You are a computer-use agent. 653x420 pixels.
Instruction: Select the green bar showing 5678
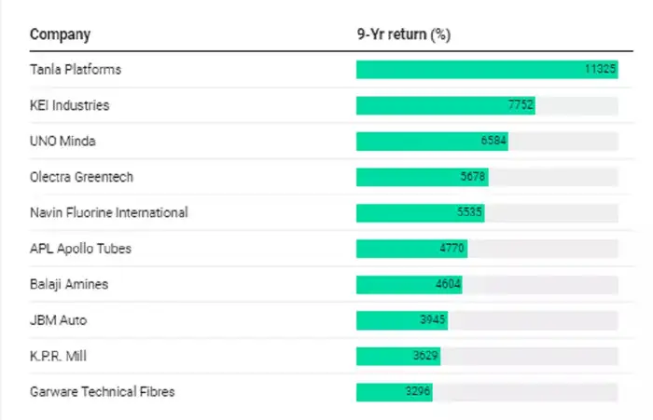click(422, 177)
